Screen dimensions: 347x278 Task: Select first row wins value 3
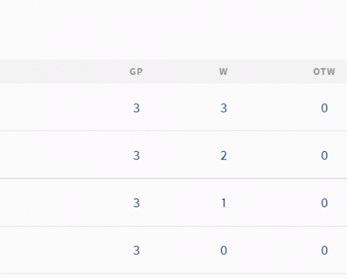tap(223, 108)
